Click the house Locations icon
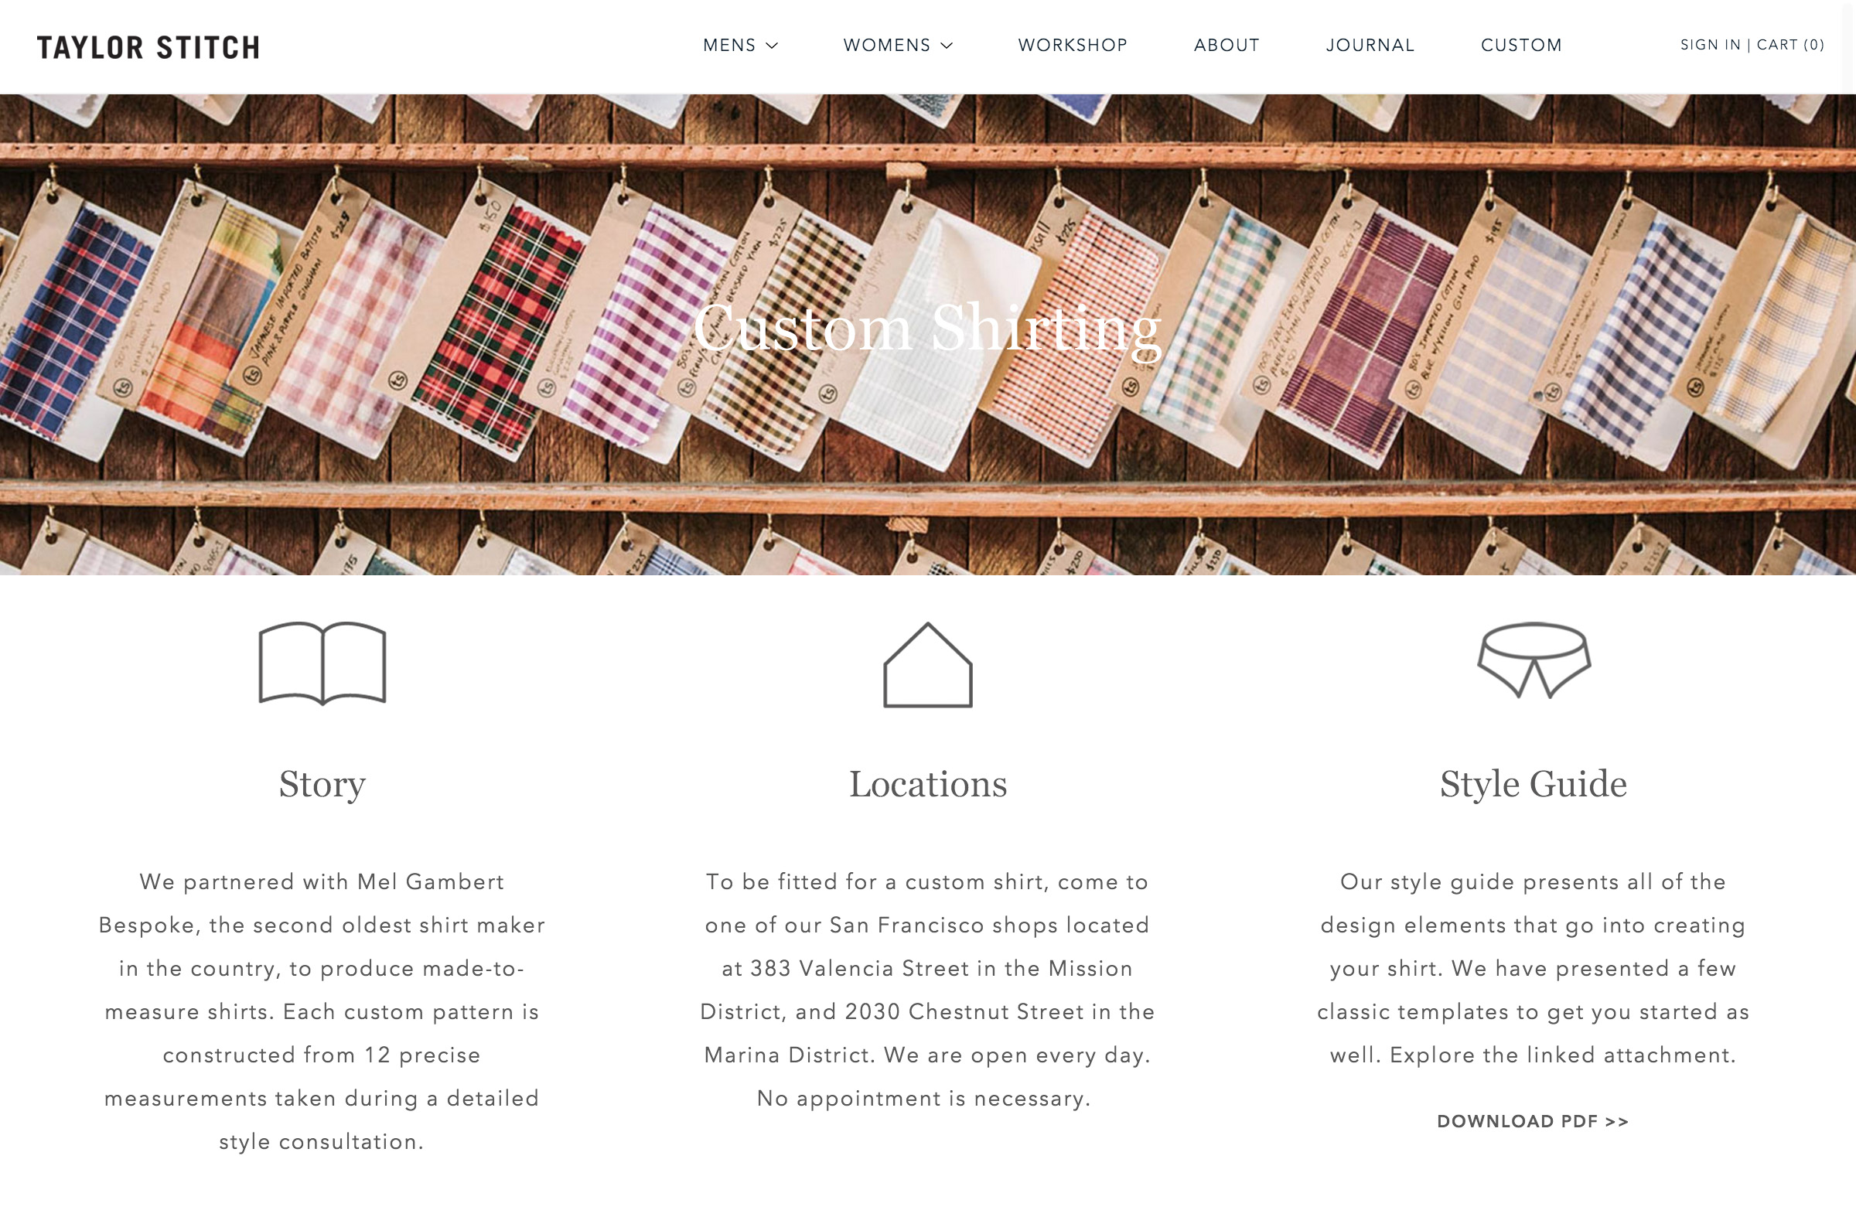The image size is (1856, 1217). [x=927, y=664]
